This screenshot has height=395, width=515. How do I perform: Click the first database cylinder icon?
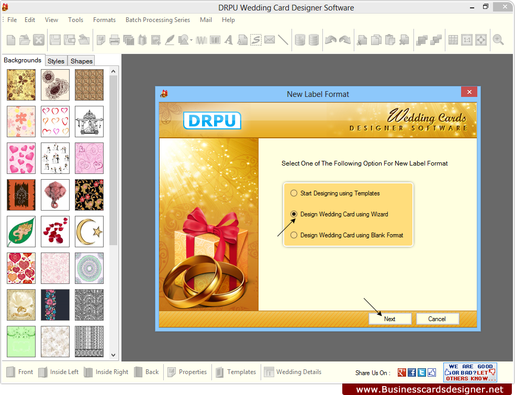coord(300,40)
